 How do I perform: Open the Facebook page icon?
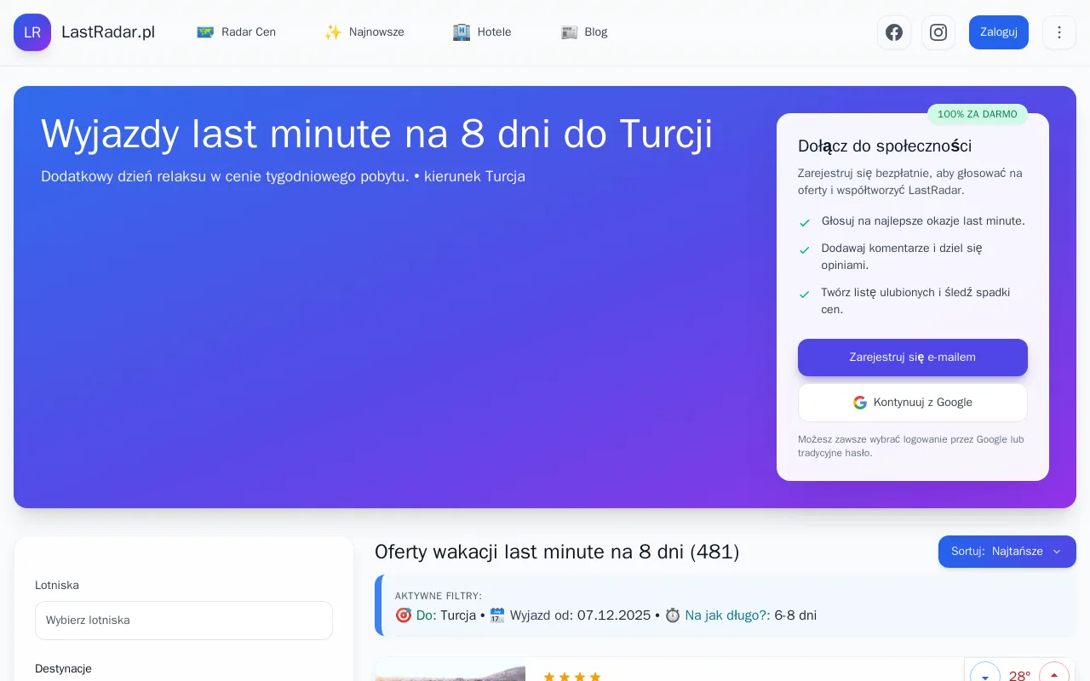pos(894,32)
